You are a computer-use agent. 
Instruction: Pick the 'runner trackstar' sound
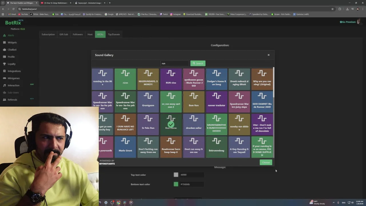(x=216, y=102)
